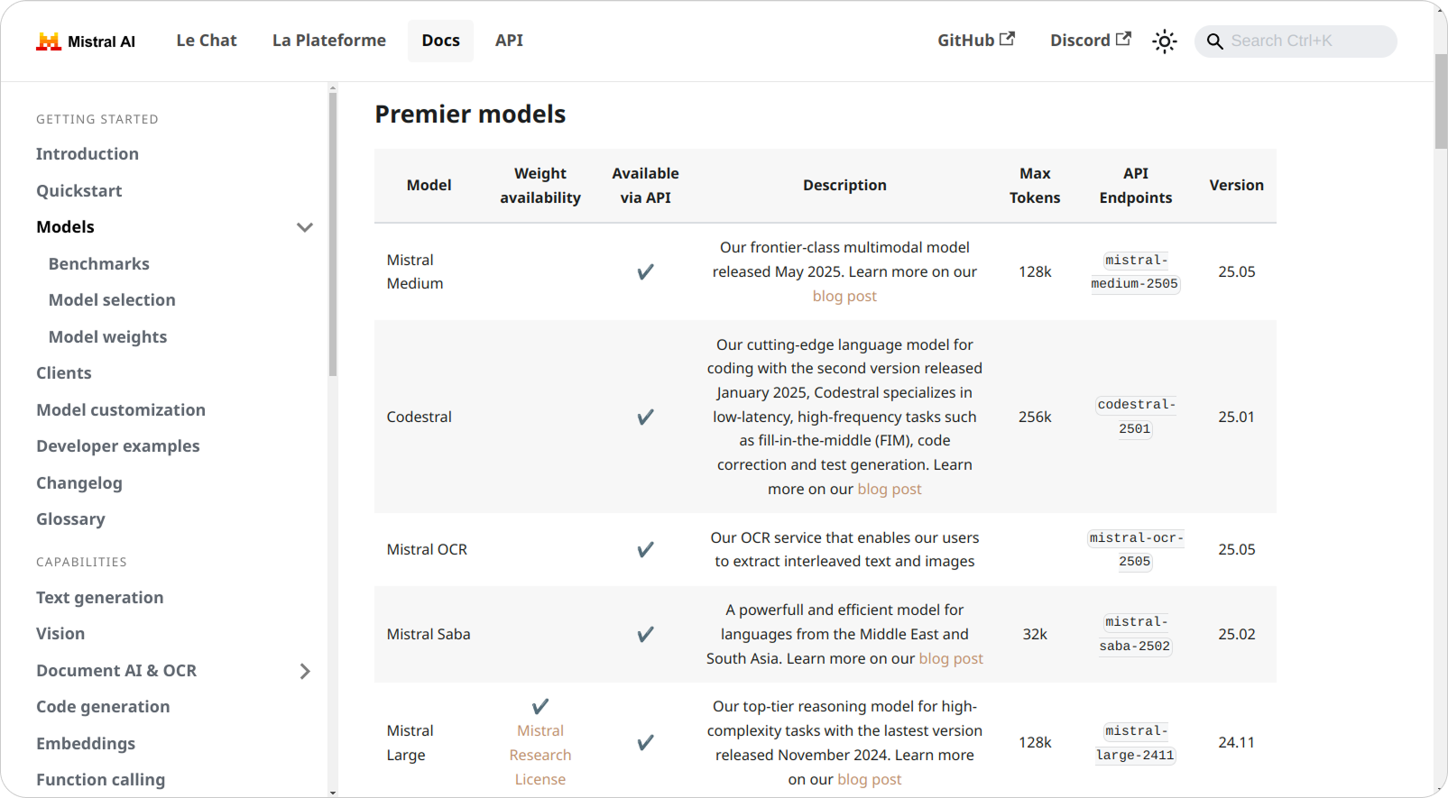Go to Introduction page
The image size is (1448, 798).
(x=88, y=154)
